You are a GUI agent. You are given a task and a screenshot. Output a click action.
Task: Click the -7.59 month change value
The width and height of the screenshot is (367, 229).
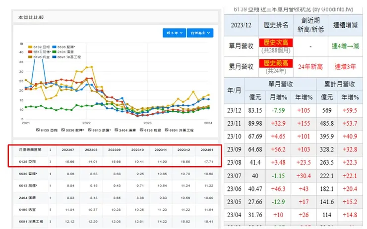coord(278,110)
